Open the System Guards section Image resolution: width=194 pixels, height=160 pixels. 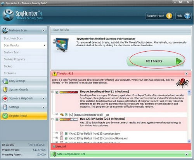point(24,90)
